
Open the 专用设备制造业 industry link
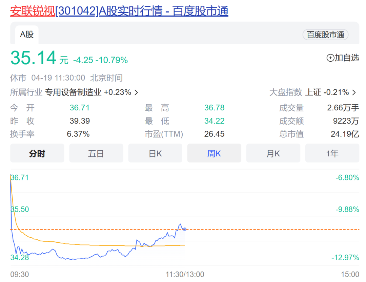click(73, 92)
